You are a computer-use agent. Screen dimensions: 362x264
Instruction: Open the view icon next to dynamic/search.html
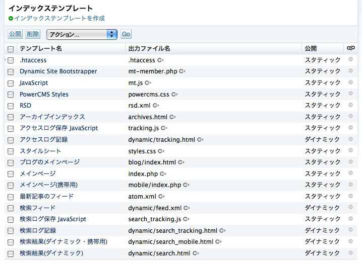pos(196,253)
